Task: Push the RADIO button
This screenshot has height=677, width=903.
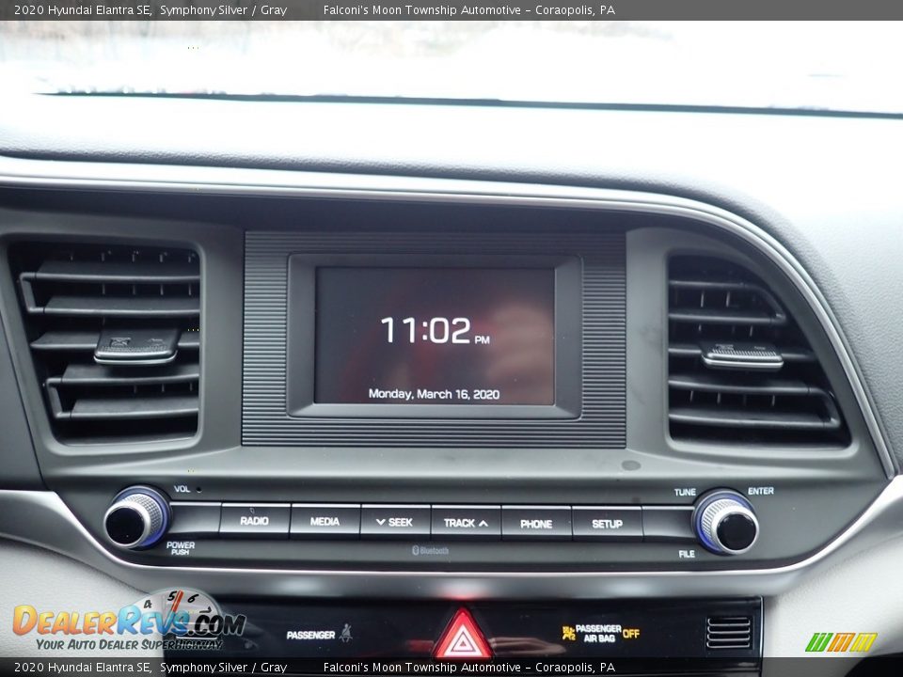Action: pos(254,520)
